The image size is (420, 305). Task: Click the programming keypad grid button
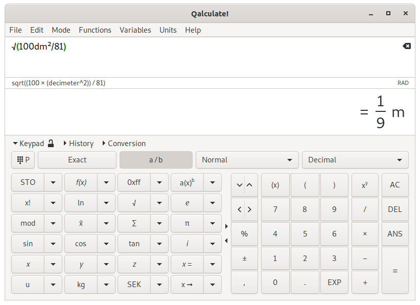(x=23, y=160)
